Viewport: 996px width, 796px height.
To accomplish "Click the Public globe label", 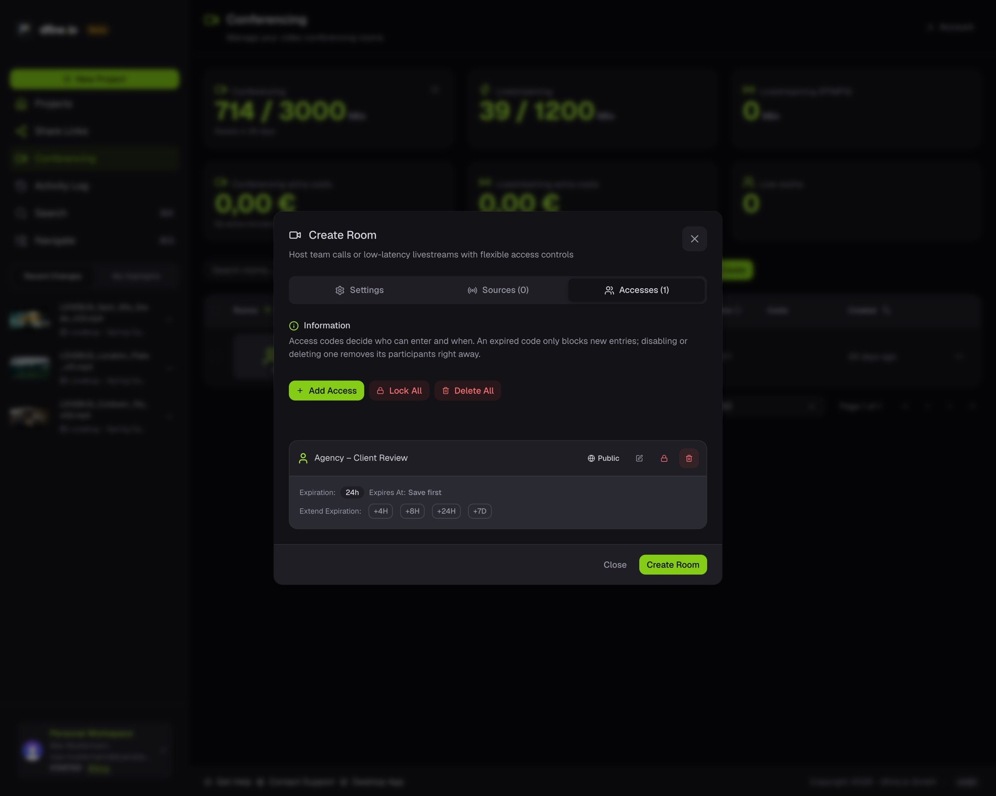I will click(x=603, y=458).
